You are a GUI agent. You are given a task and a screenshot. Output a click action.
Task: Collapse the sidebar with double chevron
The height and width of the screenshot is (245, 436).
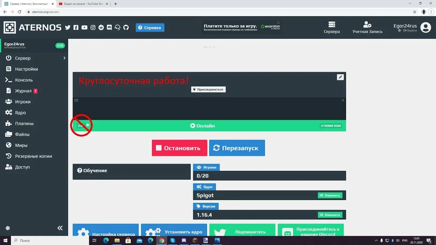click(x=60, y=228)
